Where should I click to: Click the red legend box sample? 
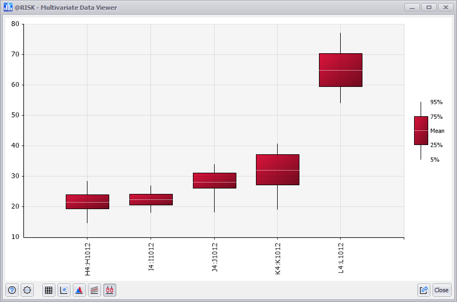tap(421, 130)
